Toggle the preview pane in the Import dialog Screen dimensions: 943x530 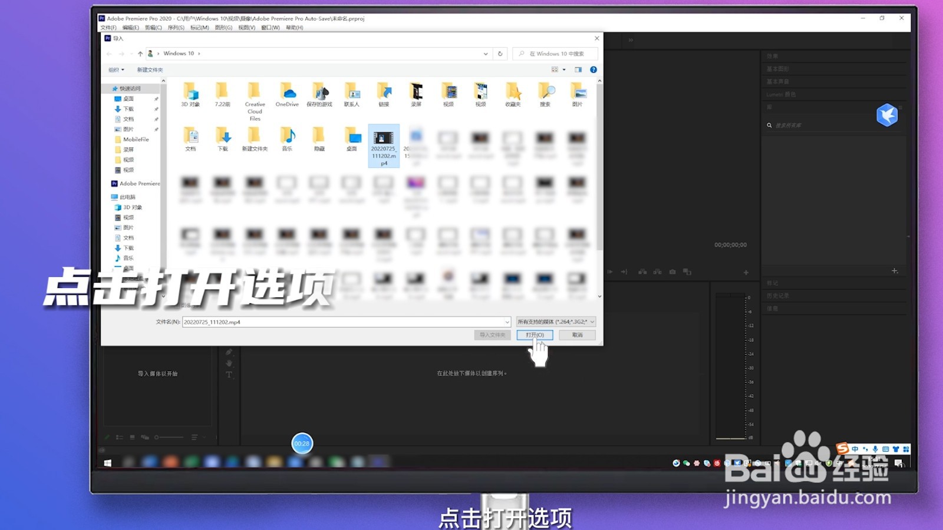coord(578,69)
